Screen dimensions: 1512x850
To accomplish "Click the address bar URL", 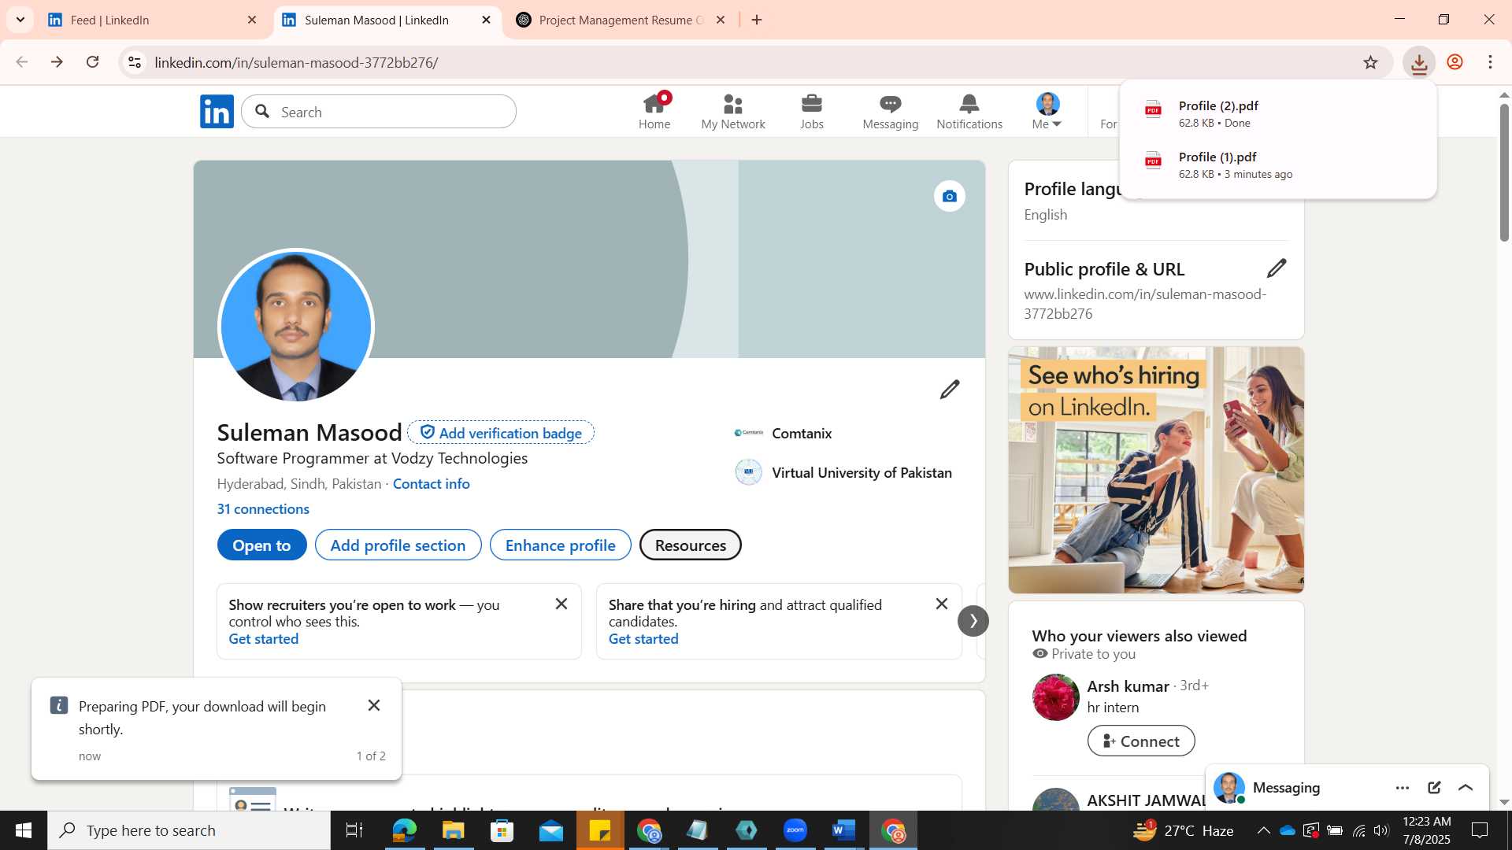I will tap(296, 62).
